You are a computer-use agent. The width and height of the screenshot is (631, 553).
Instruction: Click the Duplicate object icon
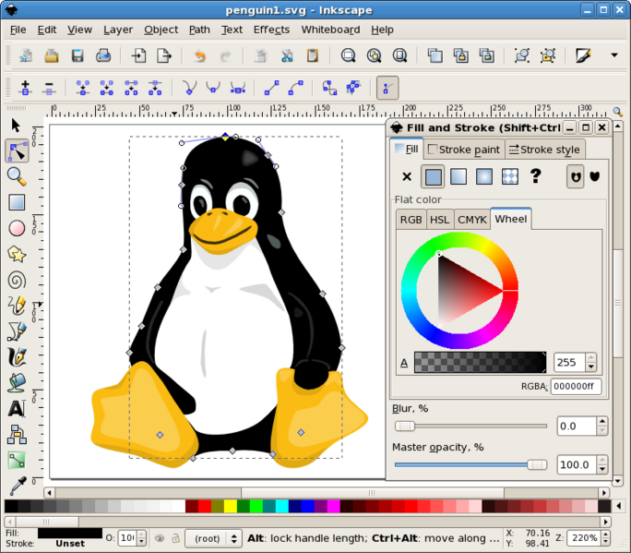435,55
